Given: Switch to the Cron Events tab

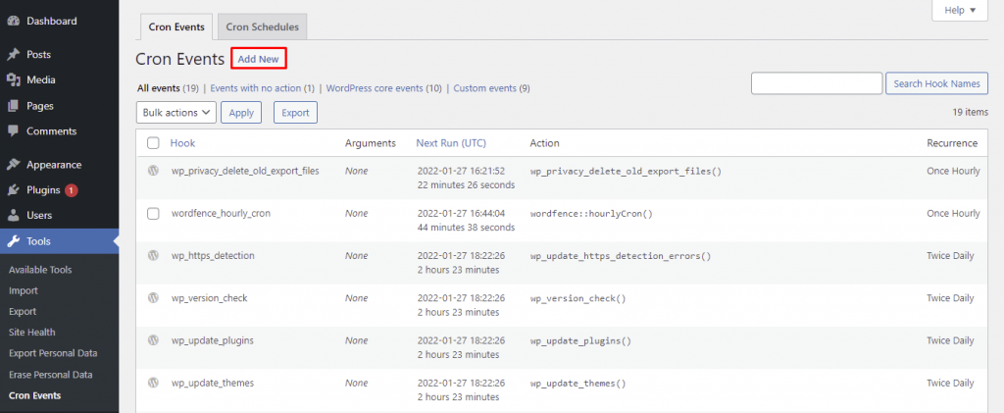Looking at the screenshot, I should coord(176,26).
